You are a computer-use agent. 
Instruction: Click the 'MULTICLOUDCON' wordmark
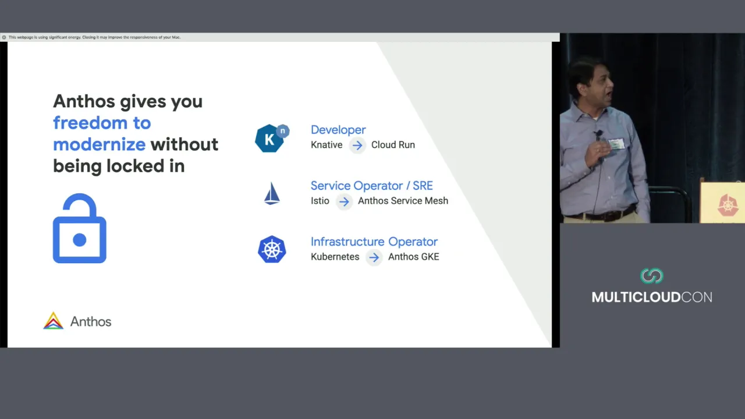(x=652, y=297)
